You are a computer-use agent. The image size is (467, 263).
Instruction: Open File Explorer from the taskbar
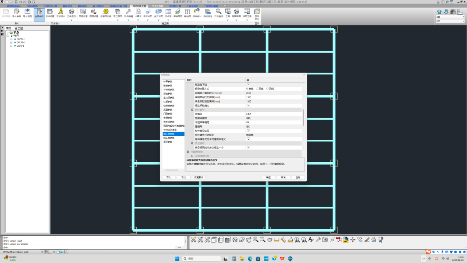(x=242, y=259)
